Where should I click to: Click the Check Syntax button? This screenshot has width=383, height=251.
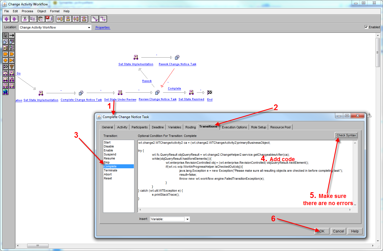pyautogui.click(x=346, y=135)
